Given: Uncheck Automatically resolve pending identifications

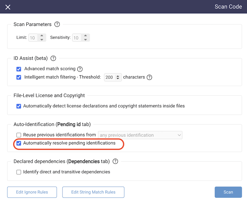Looking at the screenshot, I should 19,143.
